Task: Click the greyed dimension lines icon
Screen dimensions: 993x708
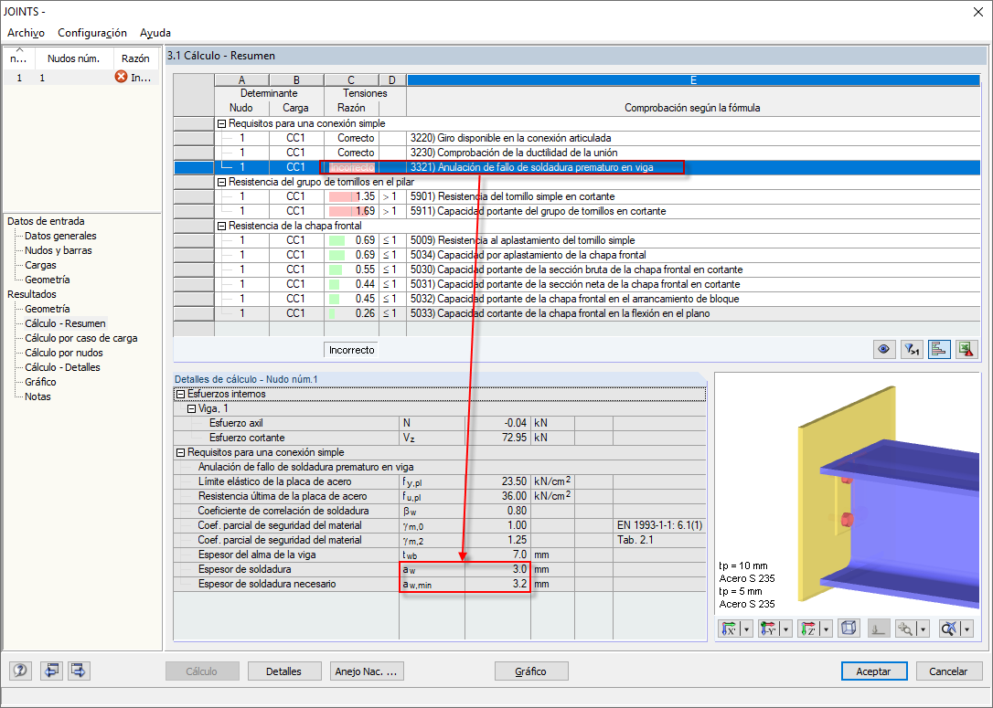Action: tap(879, 629)
